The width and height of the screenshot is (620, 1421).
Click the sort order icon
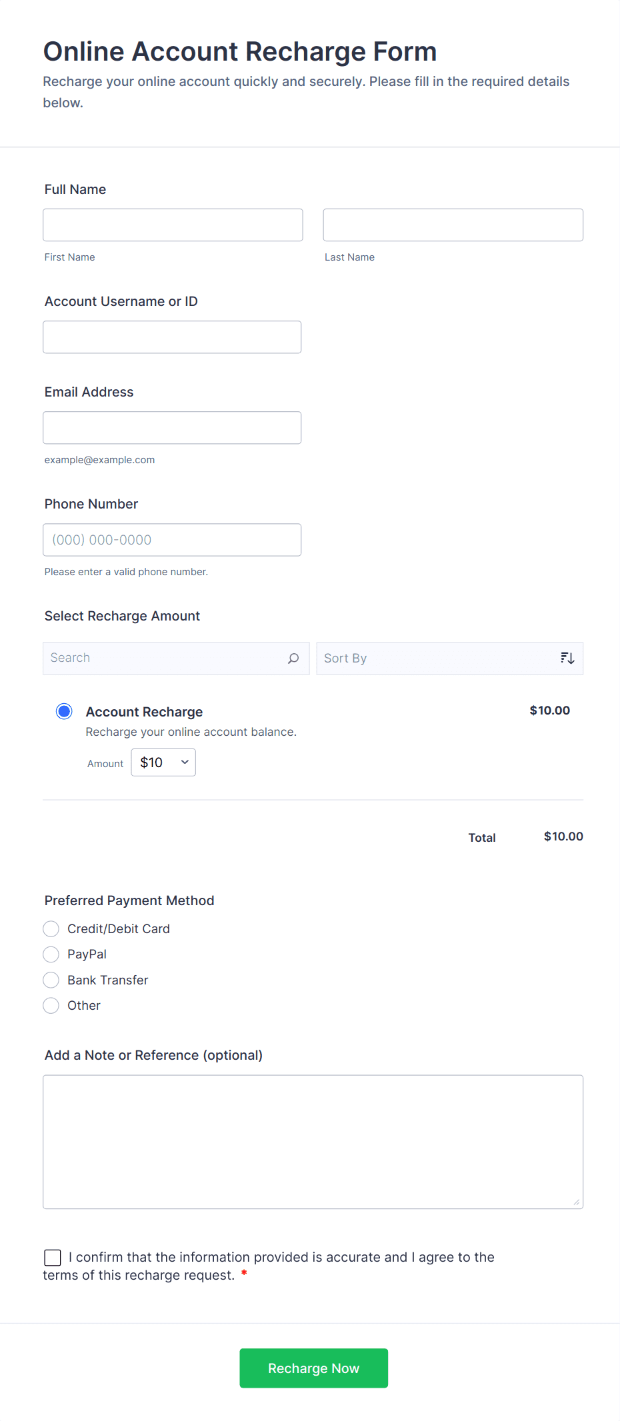pos(567,659)
